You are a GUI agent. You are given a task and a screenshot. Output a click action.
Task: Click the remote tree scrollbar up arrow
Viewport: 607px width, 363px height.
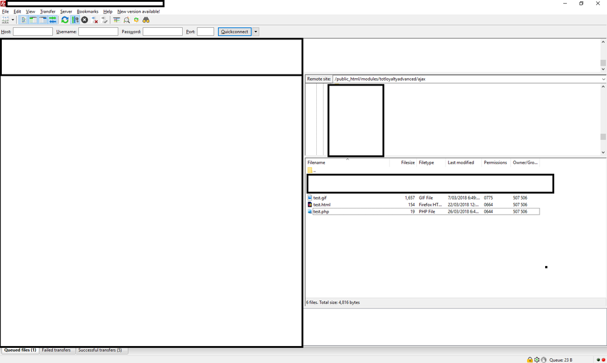603,87
